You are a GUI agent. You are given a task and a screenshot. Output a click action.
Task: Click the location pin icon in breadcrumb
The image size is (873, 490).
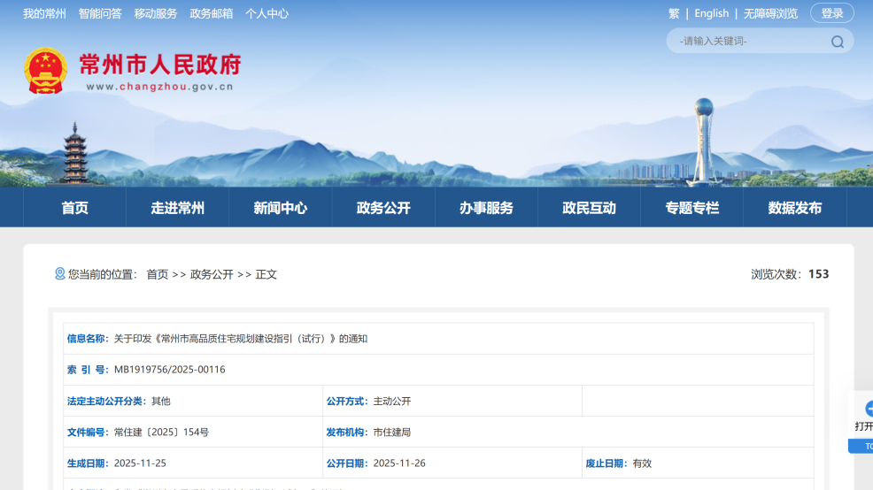coord(60,274)
